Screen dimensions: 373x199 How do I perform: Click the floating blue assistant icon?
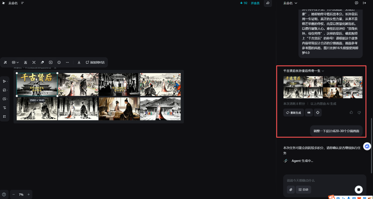[x=367, y=146]
